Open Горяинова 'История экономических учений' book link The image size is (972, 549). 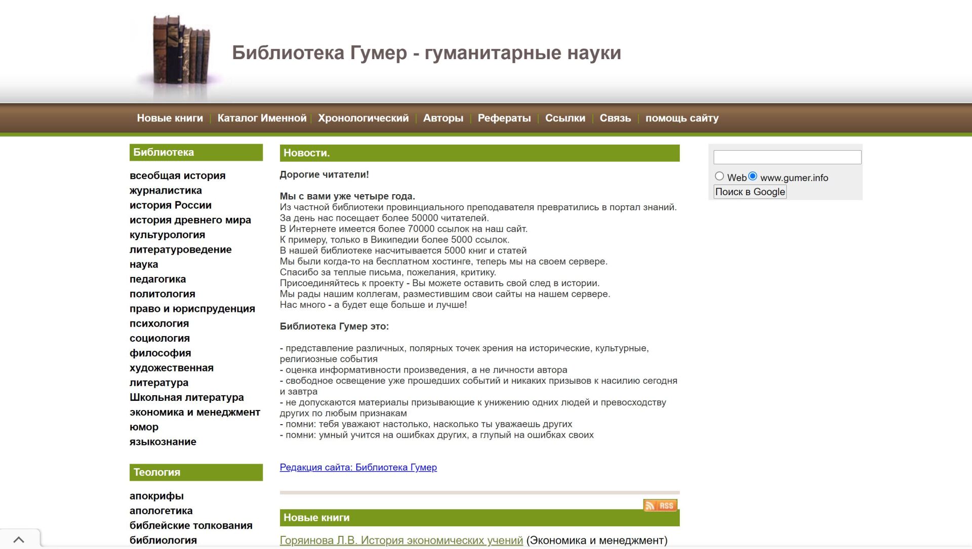coord(401,540)
